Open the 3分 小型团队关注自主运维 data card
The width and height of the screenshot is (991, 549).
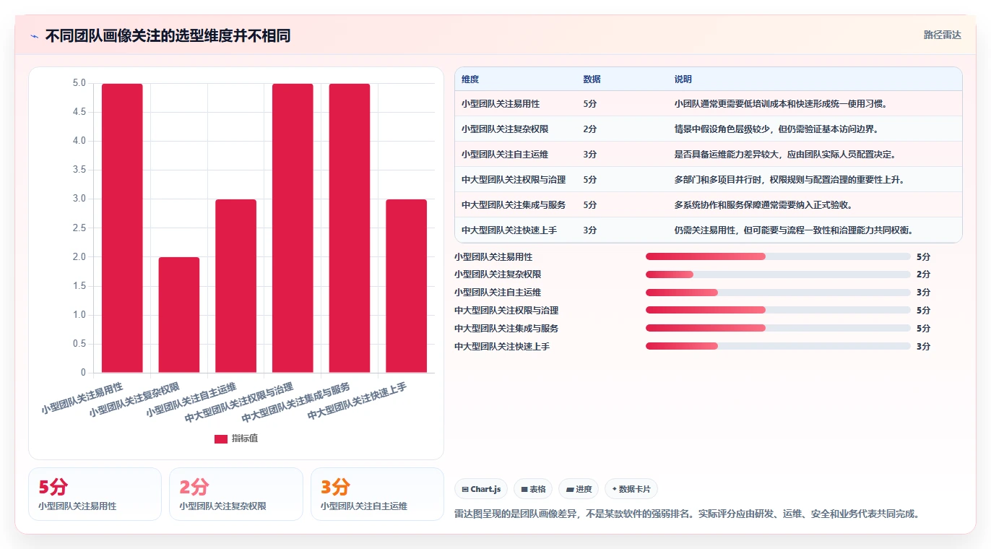click(377, 494)
